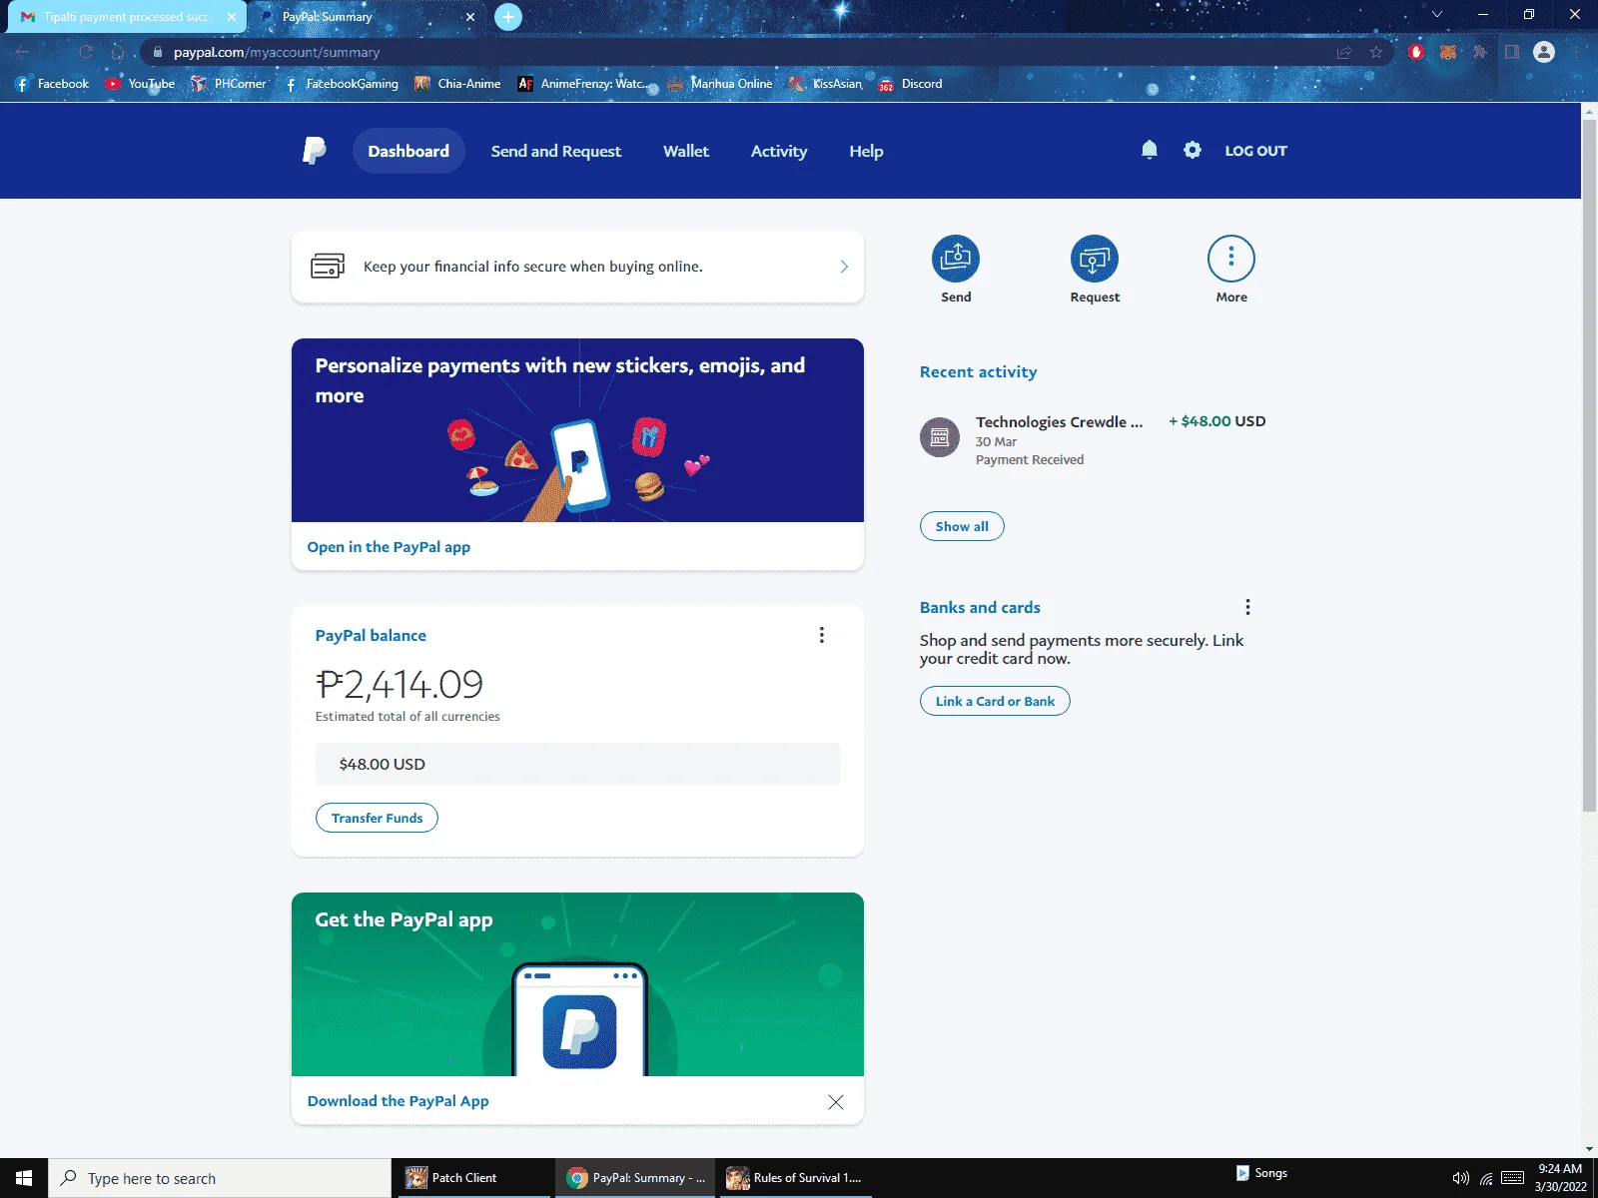Click the browser home icon
Image resolution: width=1598 pixels, height=1198 pixels.
click(x=118, y=52)
